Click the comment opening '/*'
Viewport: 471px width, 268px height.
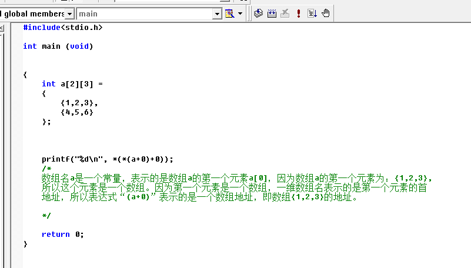point(46,169)
